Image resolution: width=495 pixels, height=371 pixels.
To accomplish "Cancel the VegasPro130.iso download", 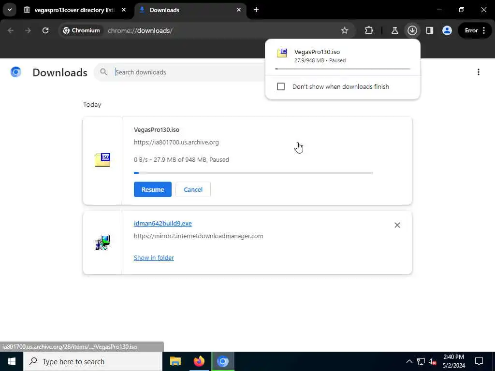I will (193, 189).
